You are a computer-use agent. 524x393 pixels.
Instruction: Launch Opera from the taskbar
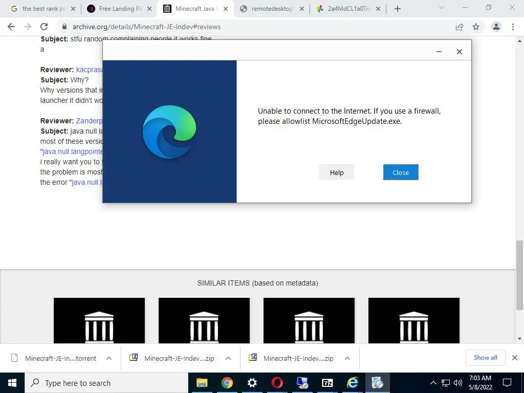[x=277, y=383]
